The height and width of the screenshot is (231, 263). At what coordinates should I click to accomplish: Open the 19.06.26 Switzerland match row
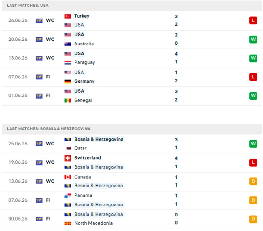132,162
